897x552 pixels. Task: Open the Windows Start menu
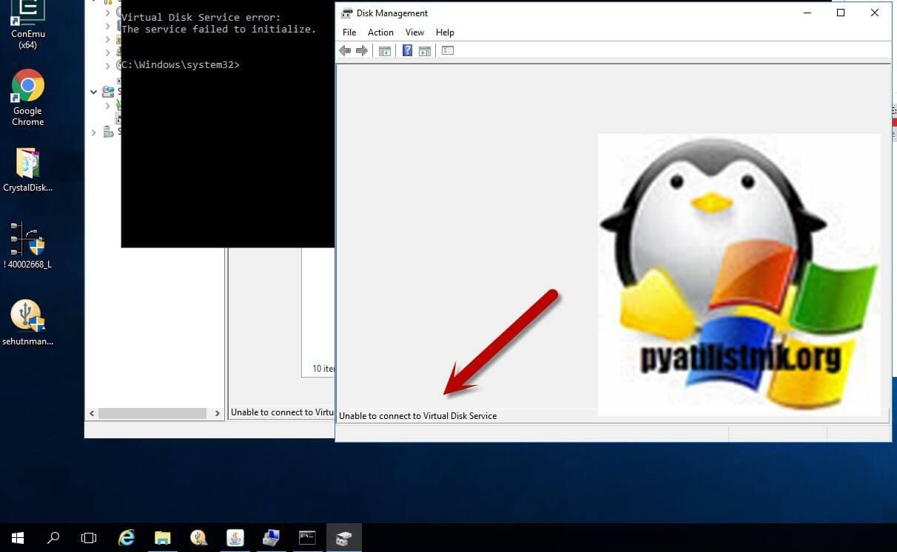tap(18, 537)
